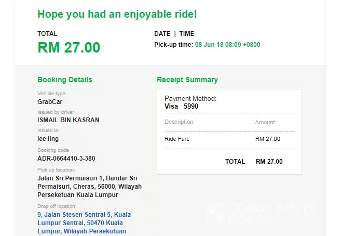Click the Jalan Sri Permaisuri pick-up address
342x236 pixels.
click(x=89, y=186)
